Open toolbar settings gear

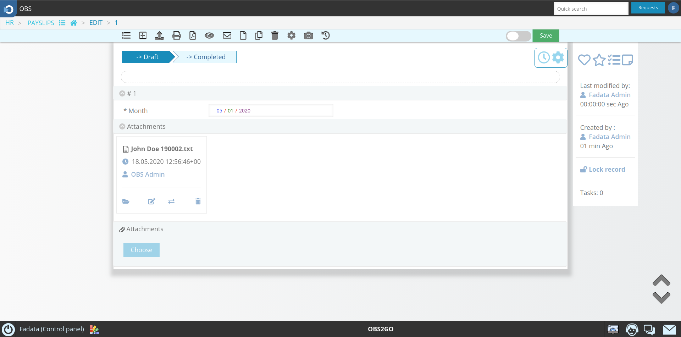(292, 35)
